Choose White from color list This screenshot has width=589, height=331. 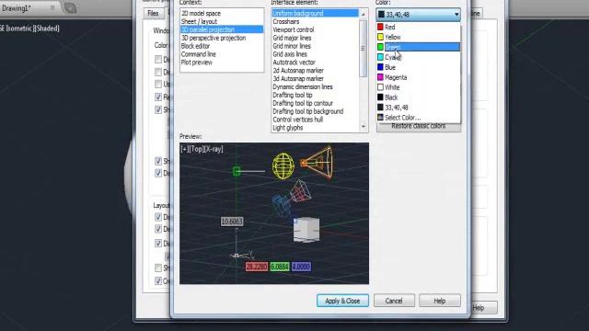[x=418, y=87]
